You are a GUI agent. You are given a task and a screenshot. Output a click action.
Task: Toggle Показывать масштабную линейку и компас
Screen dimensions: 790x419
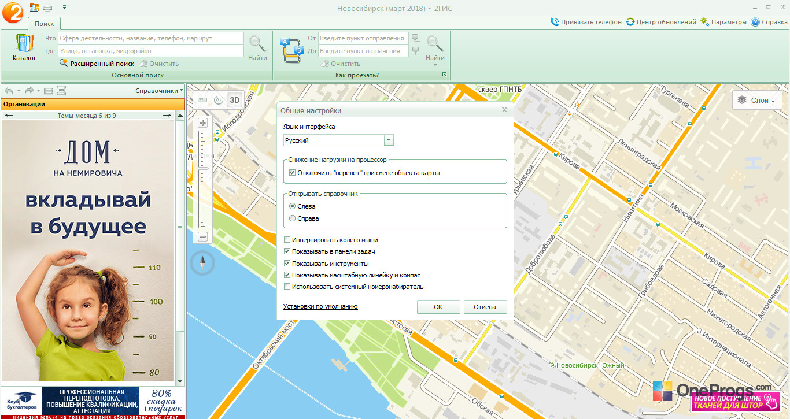(x=287, y=275)
